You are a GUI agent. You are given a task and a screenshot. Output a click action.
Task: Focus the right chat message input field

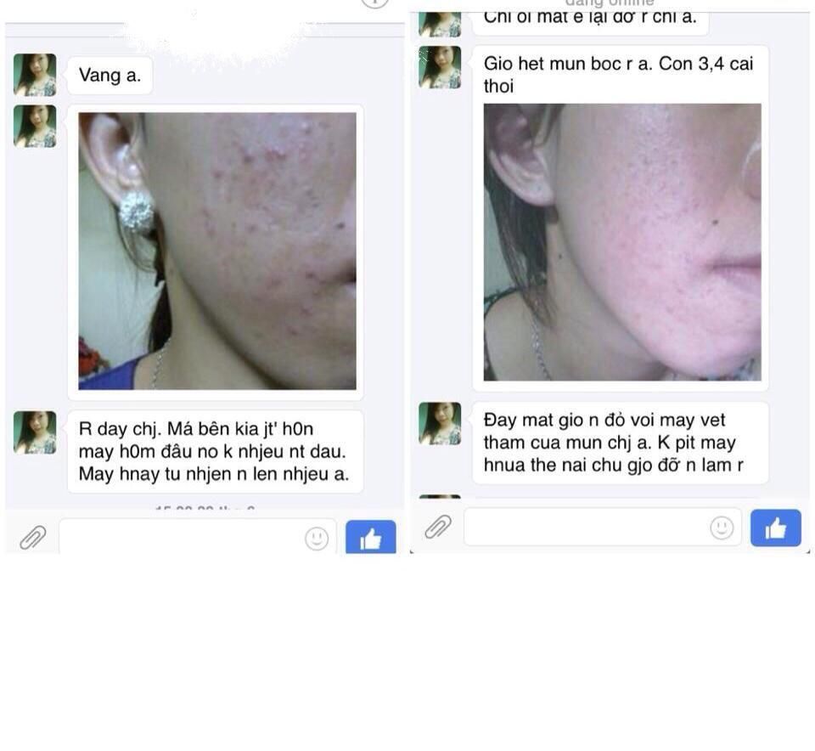[x=603, y=527]
